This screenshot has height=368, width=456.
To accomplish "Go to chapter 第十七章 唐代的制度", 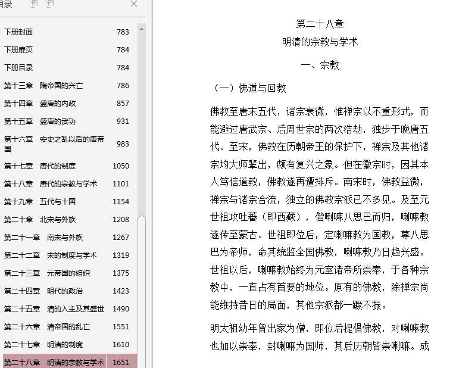I will click(x=40, y=166).
